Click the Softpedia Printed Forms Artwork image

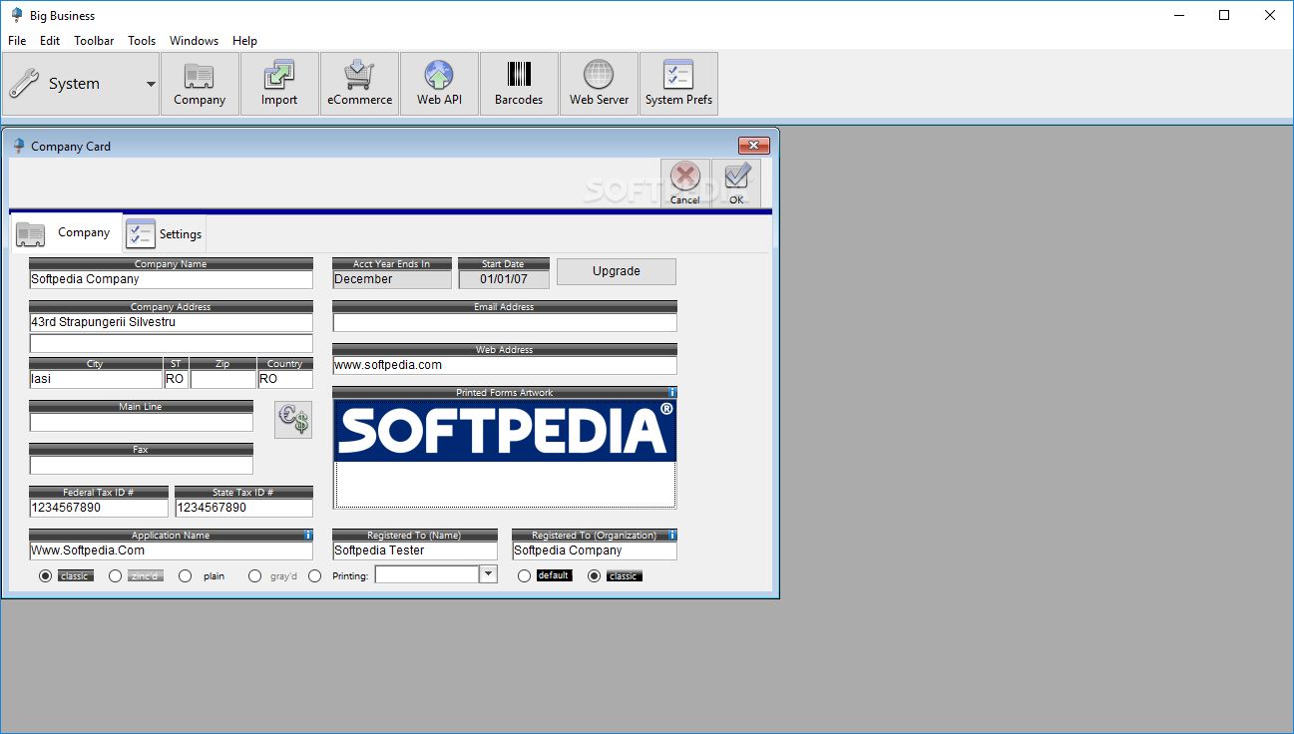505,431
